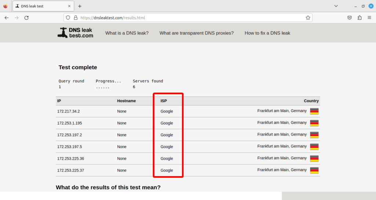Image resolution: width=376 pixels, height=200 pixels.
Task: Click the URL address bar field
Action: (188, 18)
